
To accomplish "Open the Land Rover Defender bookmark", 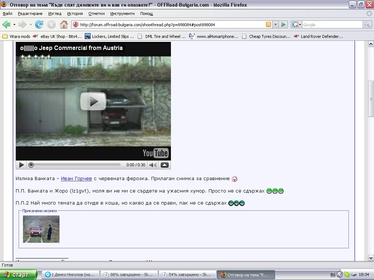I will (318, 36).
